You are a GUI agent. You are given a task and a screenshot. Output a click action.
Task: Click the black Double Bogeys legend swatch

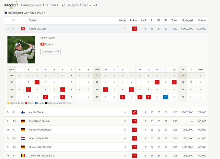point(46,103)
